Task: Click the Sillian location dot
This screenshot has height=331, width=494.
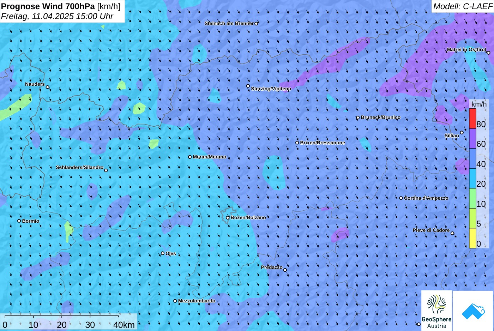Action: click(462, 133)
